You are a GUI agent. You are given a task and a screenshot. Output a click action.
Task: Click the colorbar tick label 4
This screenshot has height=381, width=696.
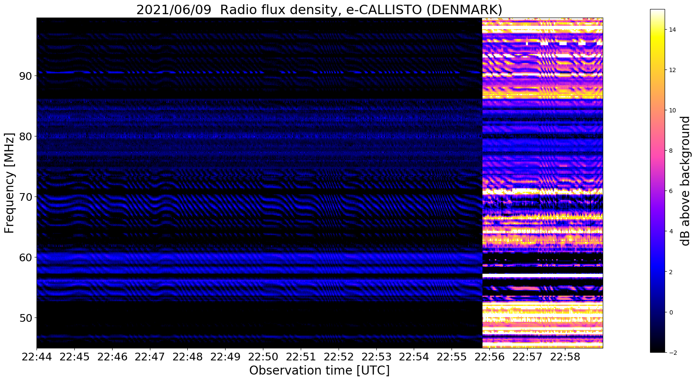[x=670, y=231]
